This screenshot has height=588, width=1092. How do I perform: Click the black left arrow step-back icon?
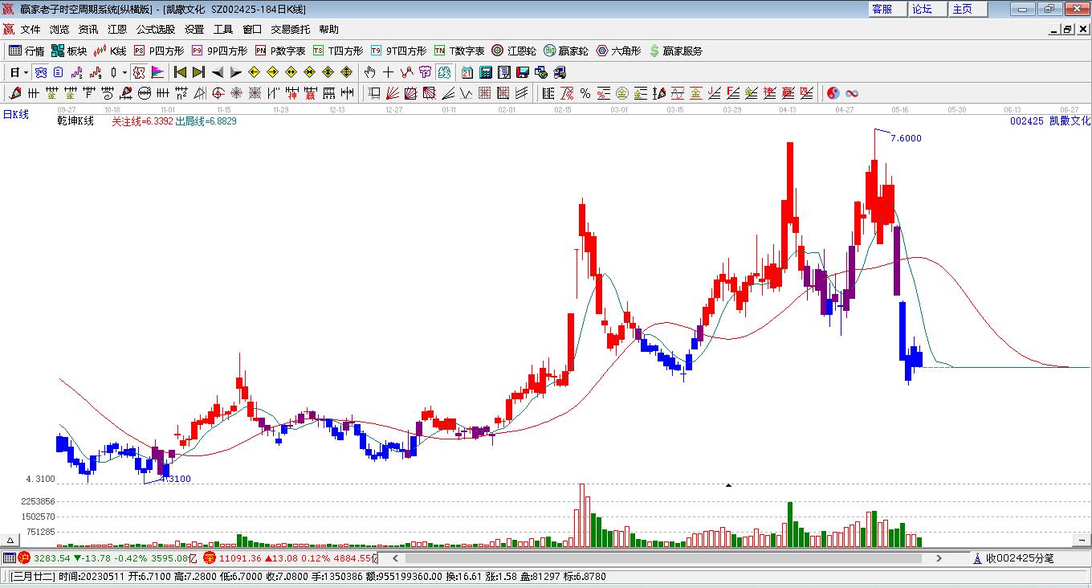point(218,72)
